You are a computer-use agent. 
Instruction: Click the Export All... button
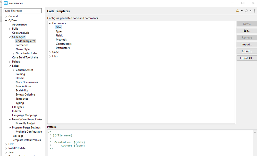pos(247,58)
